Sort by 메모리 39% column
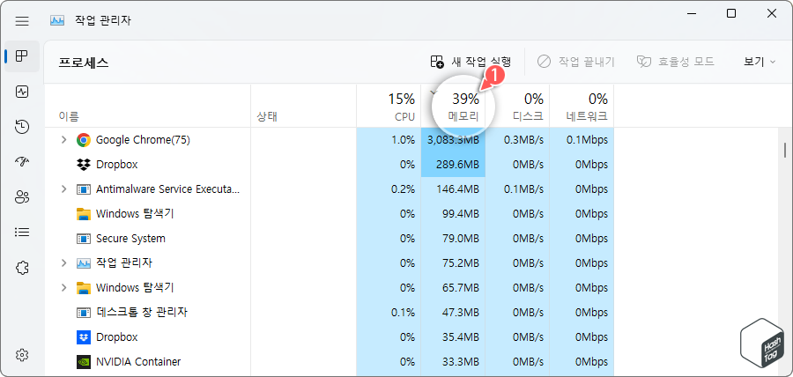The height and width of the screenshot is (377, 793). pos(453,106)
